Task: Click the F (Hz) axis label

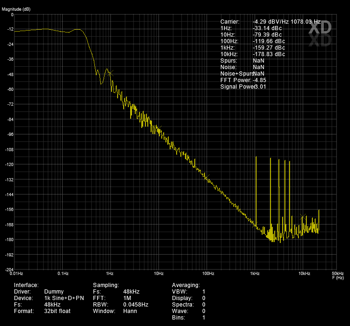Action: coord(338,278)
